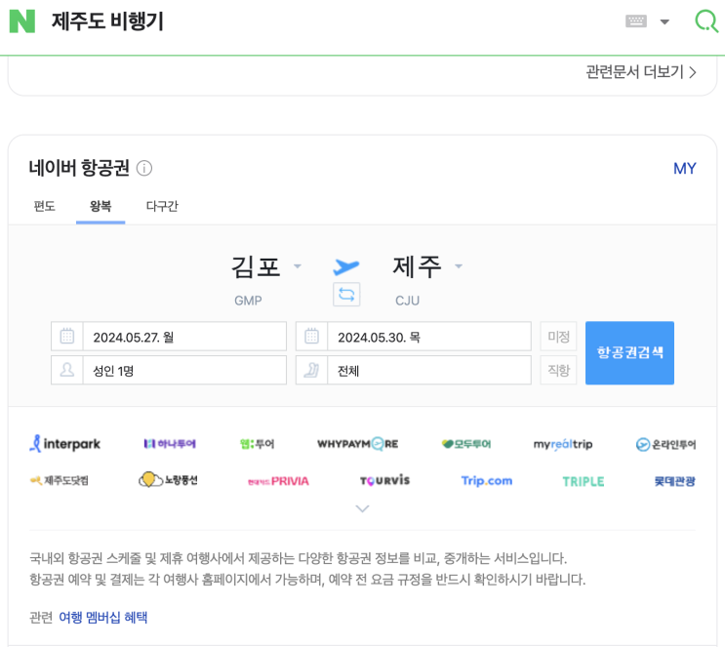The height and width of the screenshot is (647, 725).
Task: Open the interpark logo
Action: tap(64, 443)
